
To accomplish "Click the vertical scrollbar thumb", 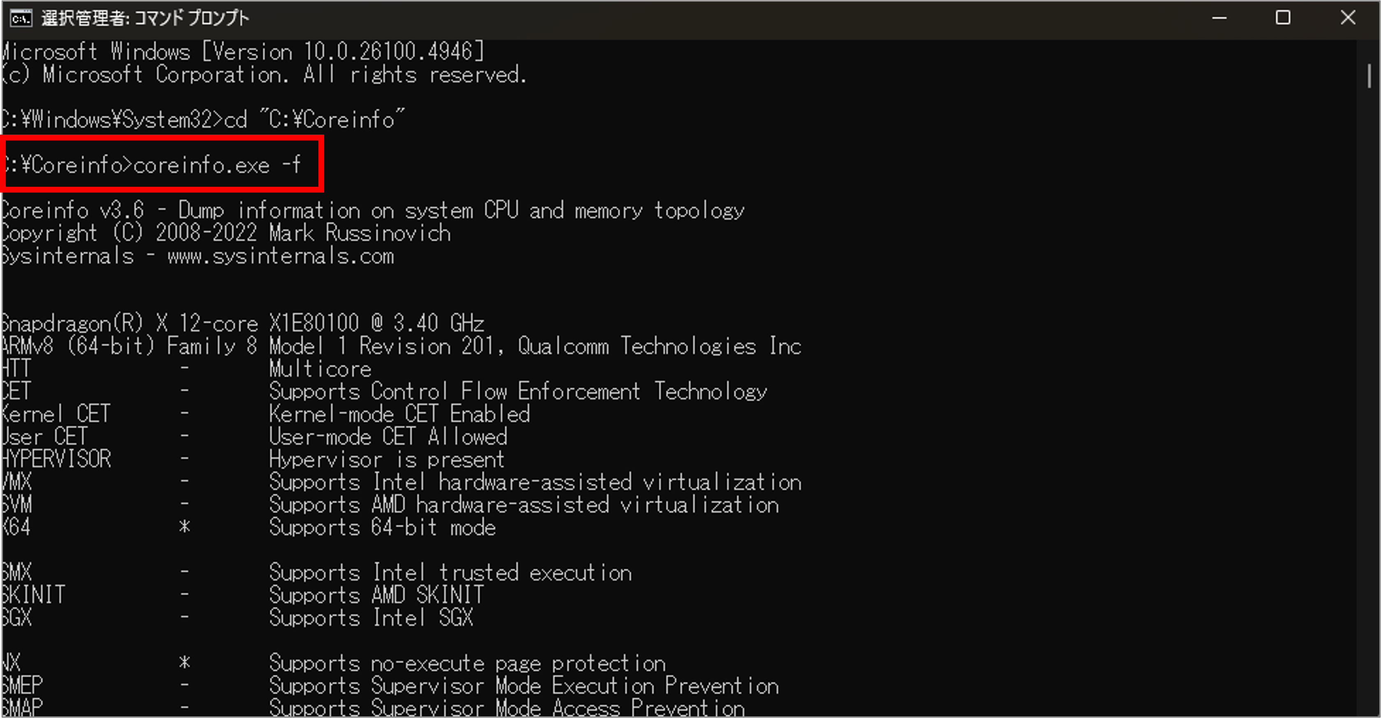I will [x=1369, y=76].
